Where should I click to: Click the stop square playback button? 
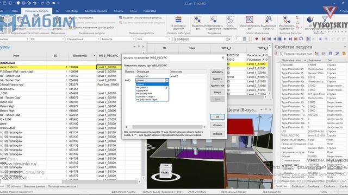point(279,39)
